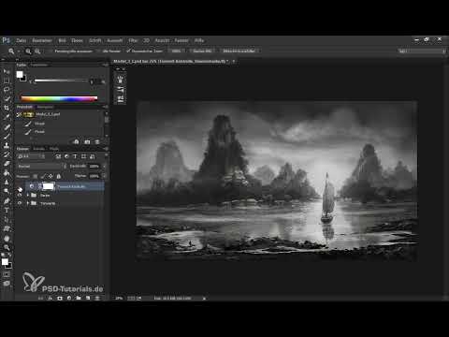The width and height of the screenshot is (449, 337).
Task: Create new group from layers footer
Action: point(79,299)
